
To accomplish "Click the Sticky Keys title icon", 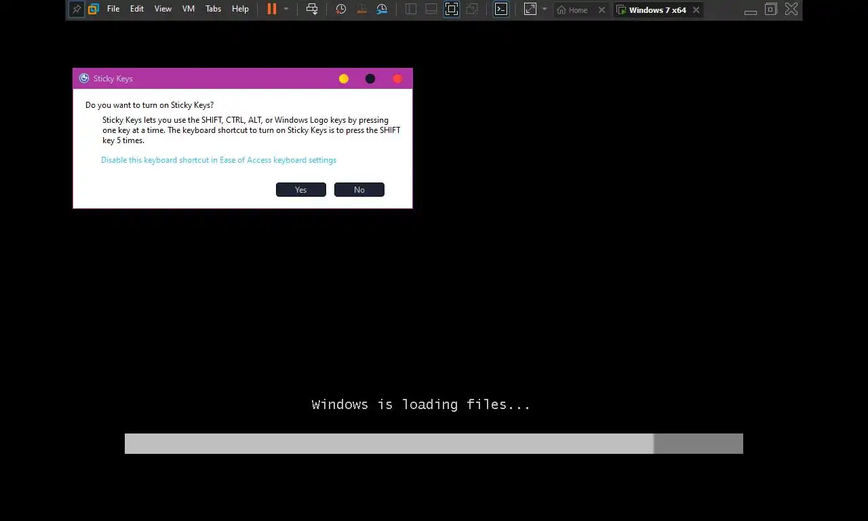I will (84, 79).
